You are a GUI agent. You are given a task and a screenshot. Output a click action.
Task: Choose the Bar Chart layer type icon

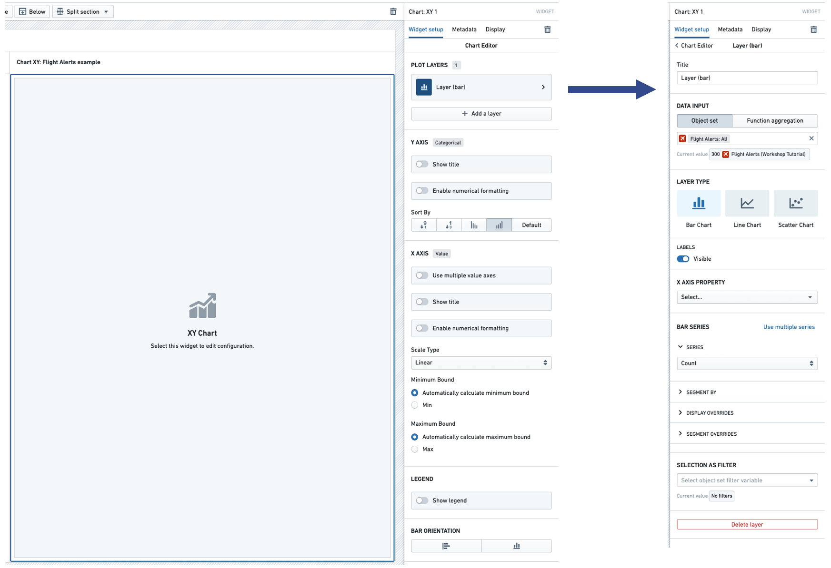(x=698, y=203)
